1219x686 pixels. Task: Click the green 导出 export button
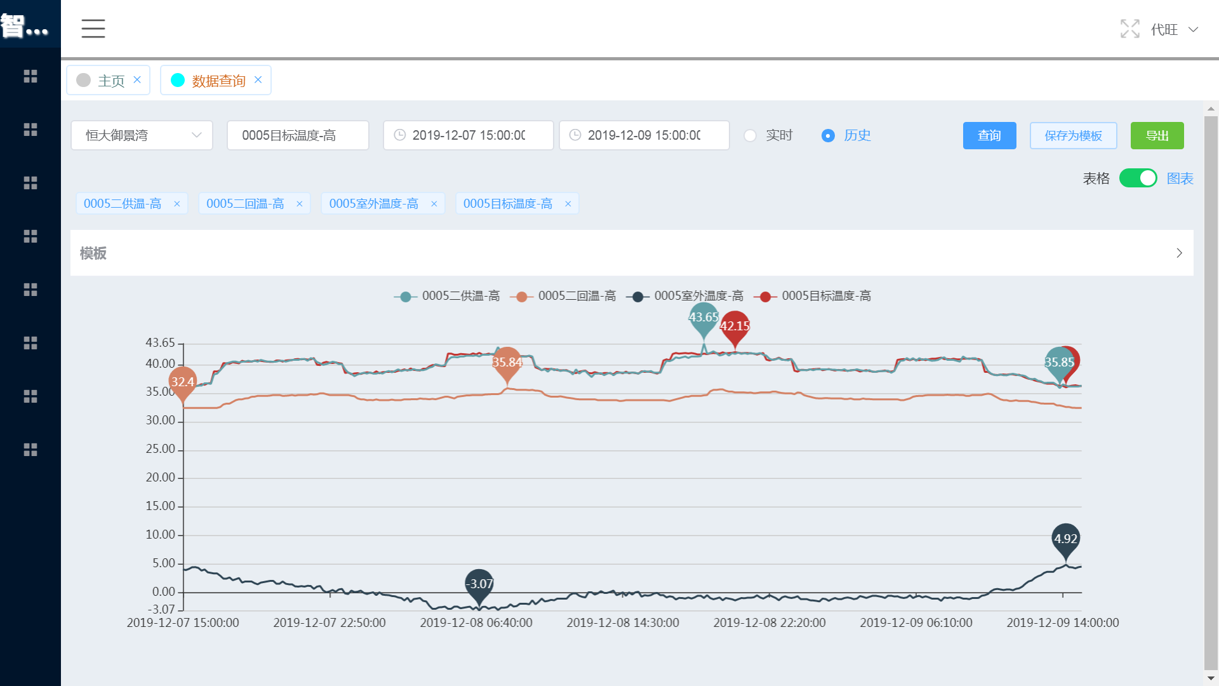point(1157,135)
